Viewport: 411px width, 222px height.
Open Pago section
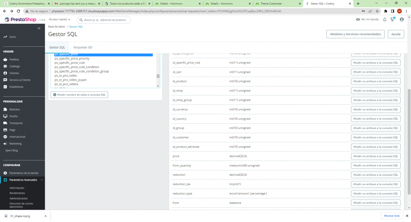pos(12,130)
